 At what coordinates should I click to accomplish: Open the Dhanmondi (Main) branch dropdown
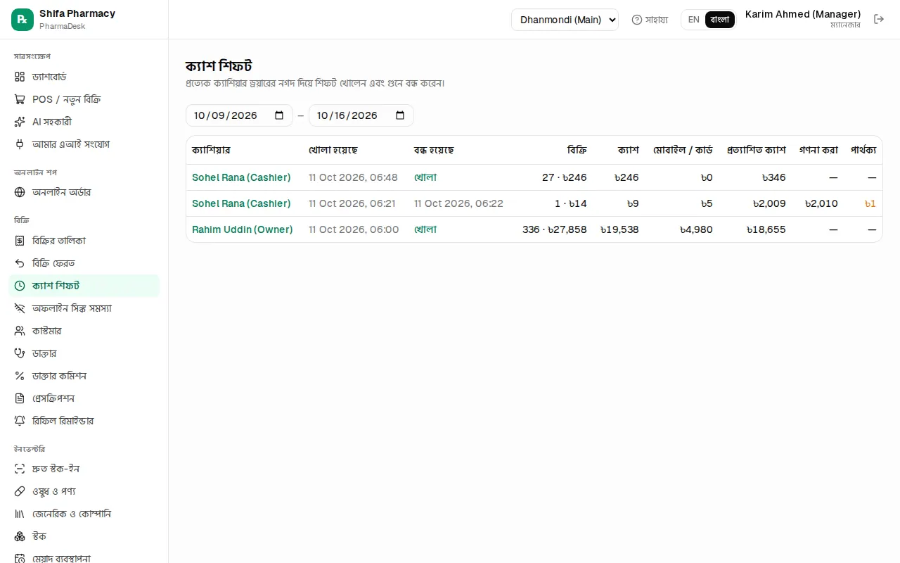(x=565, y=20)
